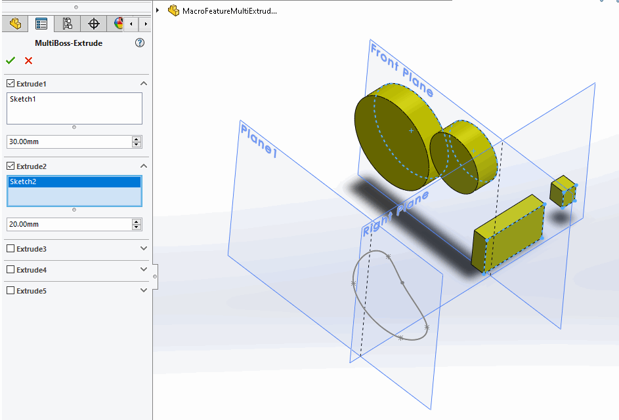The height and width of the screenshot is (420, 619).
Task: Click the 30.00mm depth input field
Action: (x=69, y=142)
